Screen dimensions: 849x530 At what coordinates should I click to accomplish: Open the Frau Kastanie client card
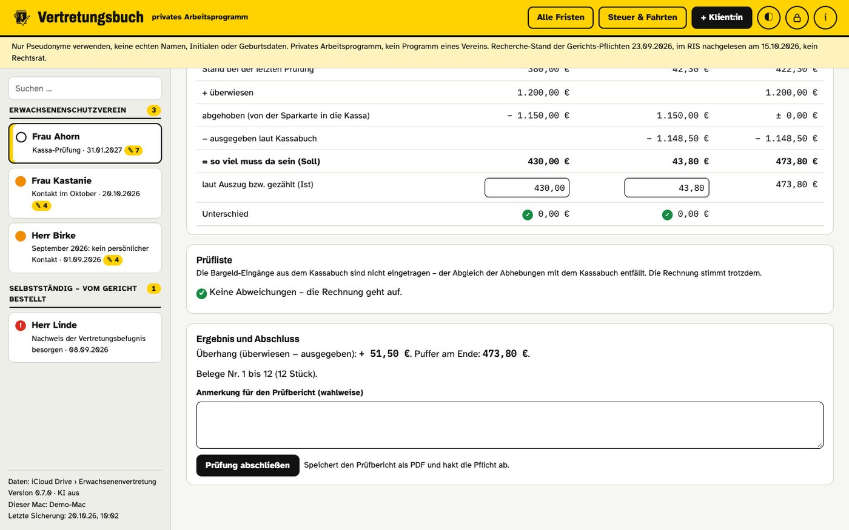pyautogui.click(x=85, y=193)
